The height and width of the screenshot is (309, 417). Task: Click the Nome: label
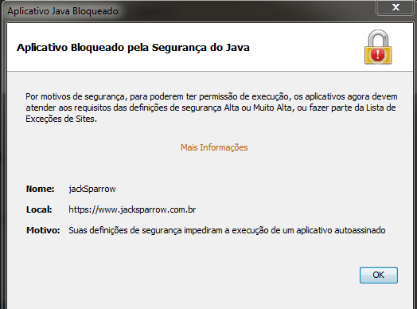[x=40, y=189]
